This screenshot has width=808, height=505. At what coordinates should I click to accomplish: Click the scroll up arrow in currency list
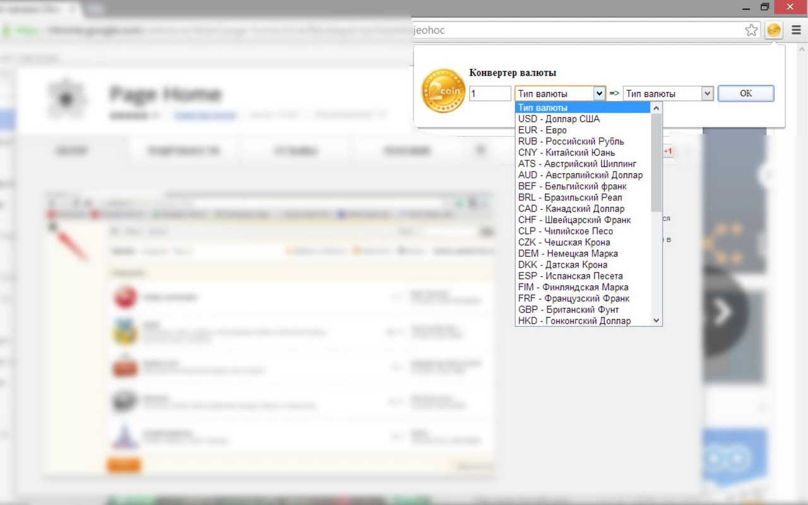click(656, 108)
